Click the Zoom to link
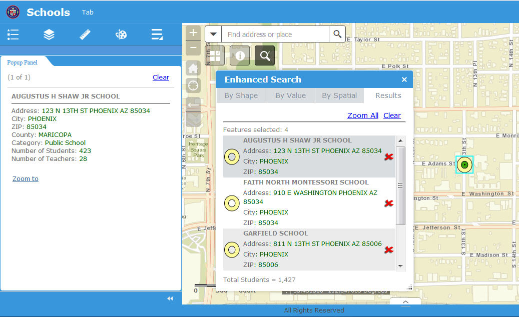 pos(26,178)
